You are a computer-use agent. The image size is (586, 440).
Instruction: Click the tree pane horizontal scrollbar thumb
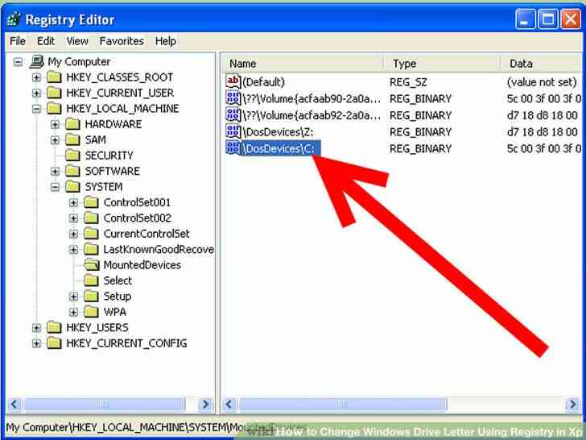(104, 405)
